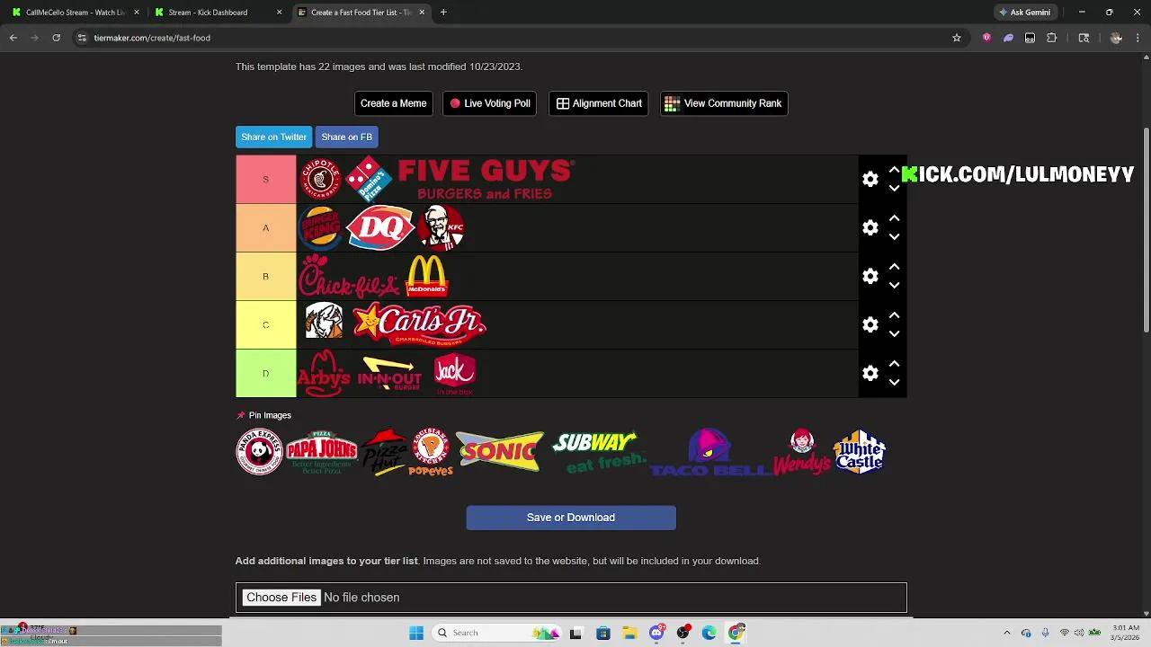Pick the Sonic logo from the pool
The height and width of the screenshot is (647, 1151).
coord(500,451)
